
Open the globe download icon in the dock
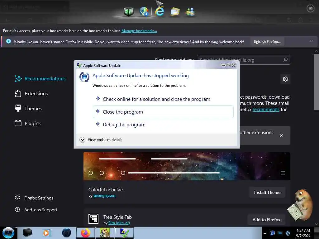[144, 11]
